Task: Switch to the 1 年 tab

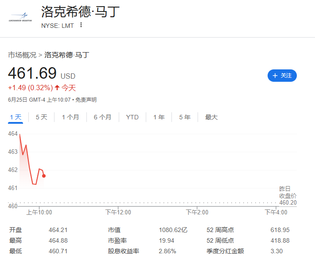Action: point(159,117)
